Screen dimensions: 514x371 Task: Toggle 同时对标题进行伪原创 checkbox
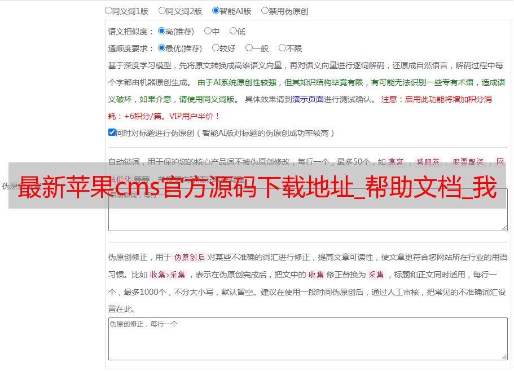(x=112, y=132)
